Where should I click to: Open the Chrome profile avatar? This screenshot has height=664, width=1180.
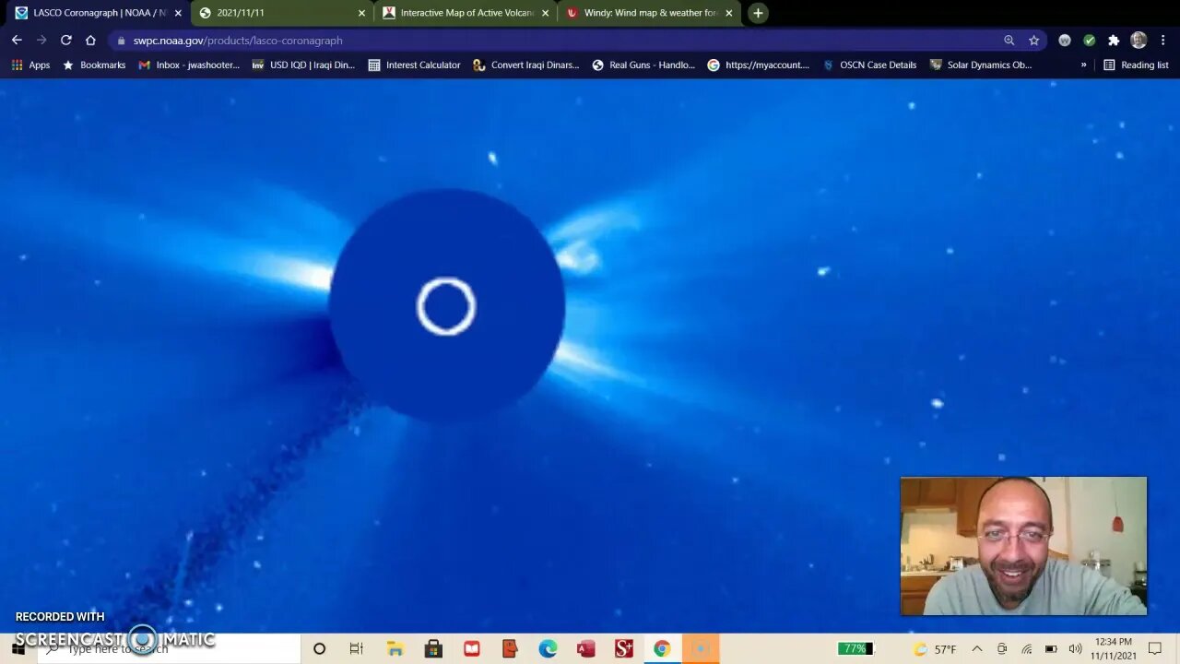[1139, 41]
